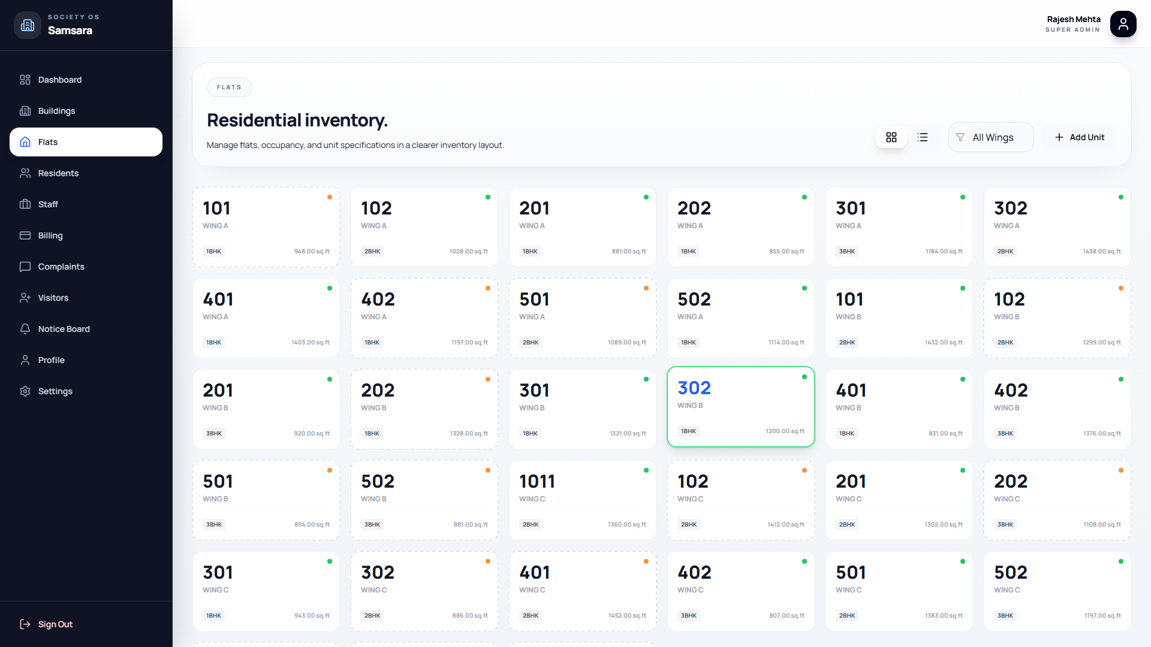Screen dimensions: 1151x647
Task: Go to the Residents section
Action: tap(58, 173)
